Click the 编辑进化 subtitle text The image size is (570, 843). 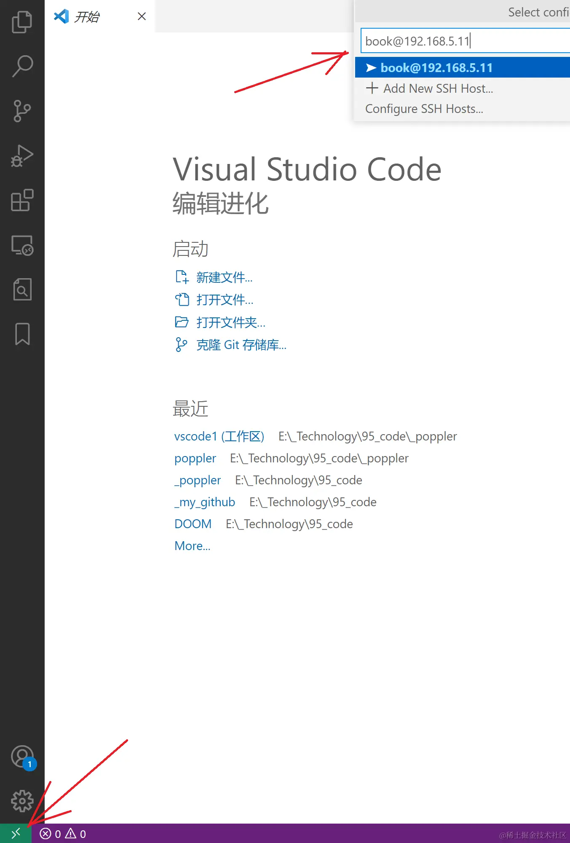pos(220,204)
